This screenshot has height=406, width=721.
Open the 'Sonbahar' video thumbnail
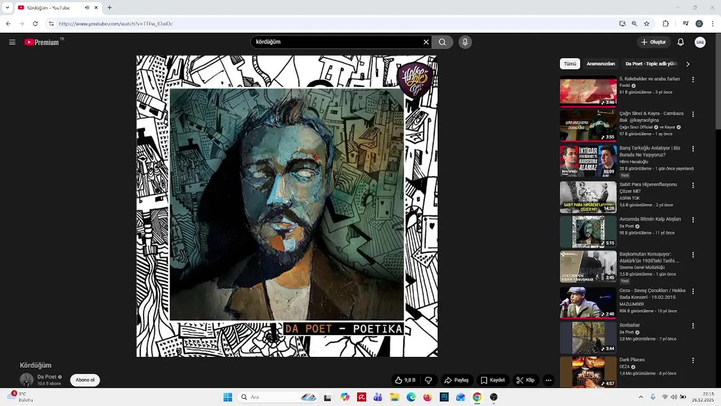point(588,337)
